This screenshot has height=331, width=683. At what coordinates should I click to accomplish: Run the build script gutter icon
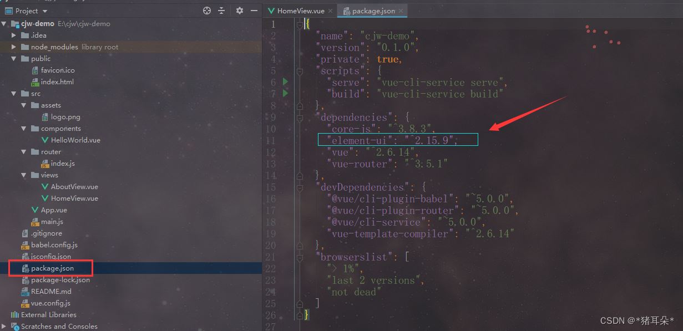[286, 94]
